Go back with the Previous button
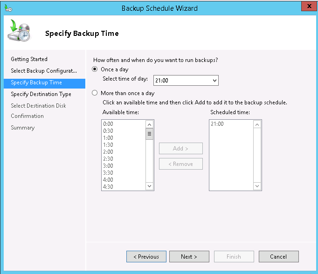 coord(146,257)
